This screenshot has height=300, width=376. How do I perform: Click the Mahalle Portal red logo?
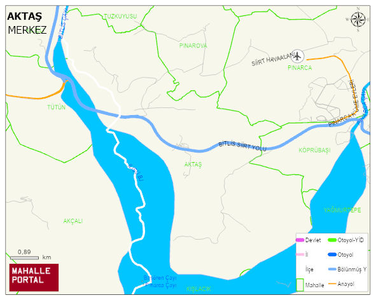click(34, 278)
